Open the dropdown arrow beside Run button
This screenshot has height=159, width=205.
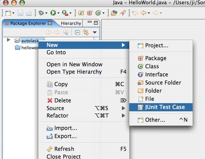[x=58, y=13]
